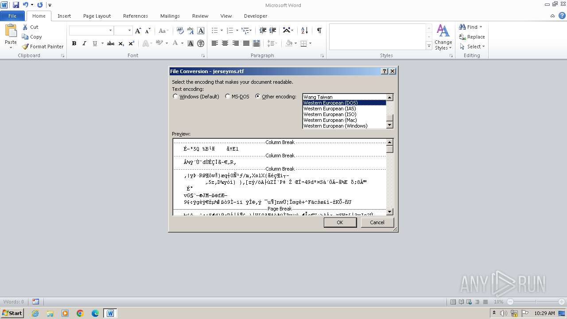
Task: Cancel the File Conversion dialog
Action: coord(377,222)
